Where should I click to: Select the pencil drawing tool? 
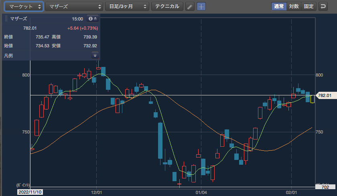pos(190,7)
